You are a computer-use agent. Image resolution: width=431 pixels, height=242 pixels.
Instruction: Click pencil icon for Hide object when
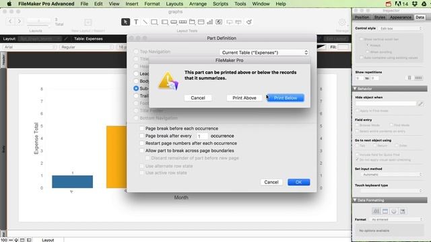(x=420, y=104)
